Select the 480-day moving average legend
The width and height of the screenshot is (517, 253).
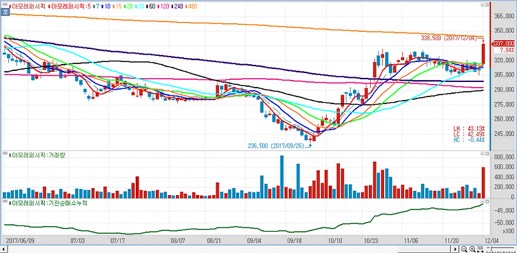192,6
